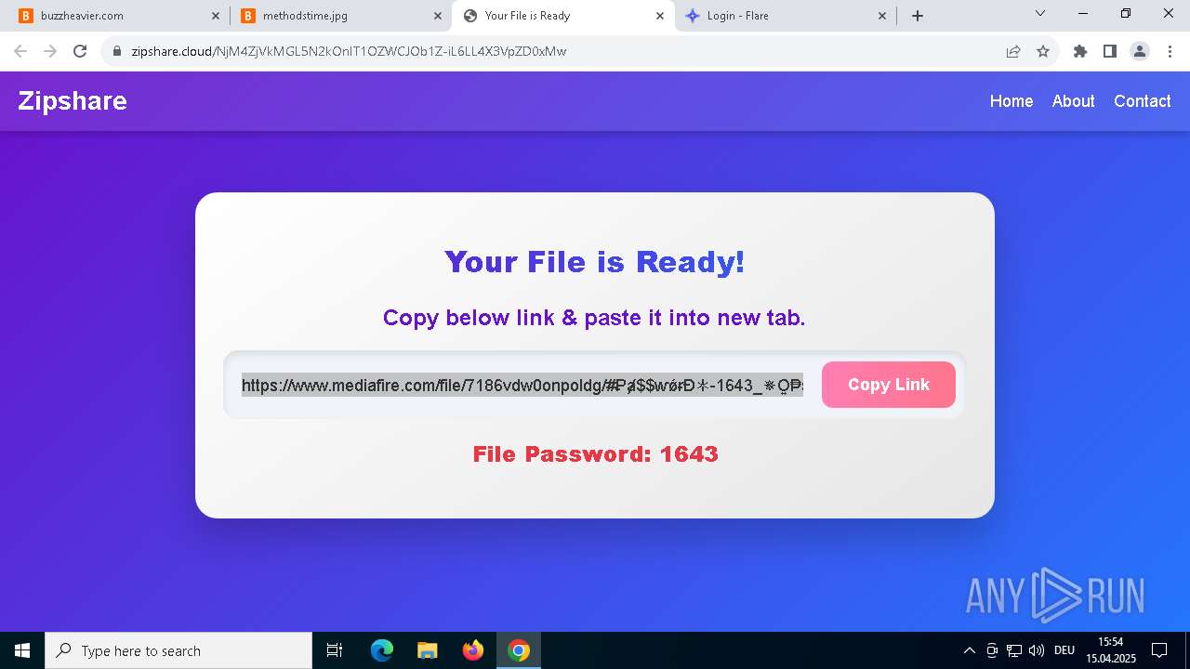
Task: Close the buzzheavier.com tab
Action: click(x=216, y=16)
